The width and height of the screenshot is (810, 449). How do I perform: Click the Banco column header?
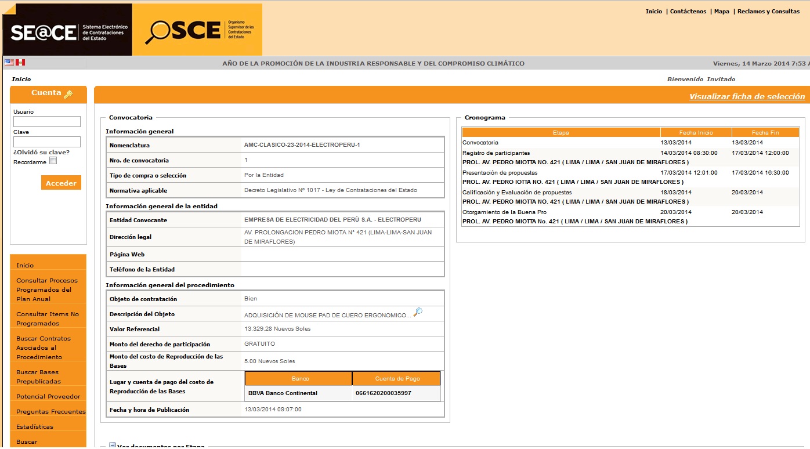[x=298, y=378]
